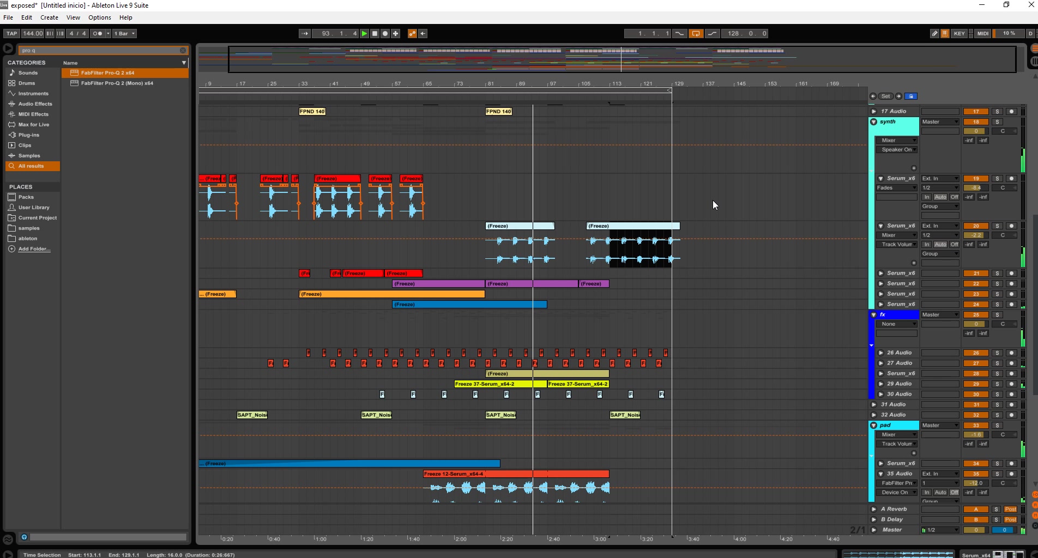1038x558 pixels.
Task: Set track 19 monitor to In
Action: (x=927, y=197)
